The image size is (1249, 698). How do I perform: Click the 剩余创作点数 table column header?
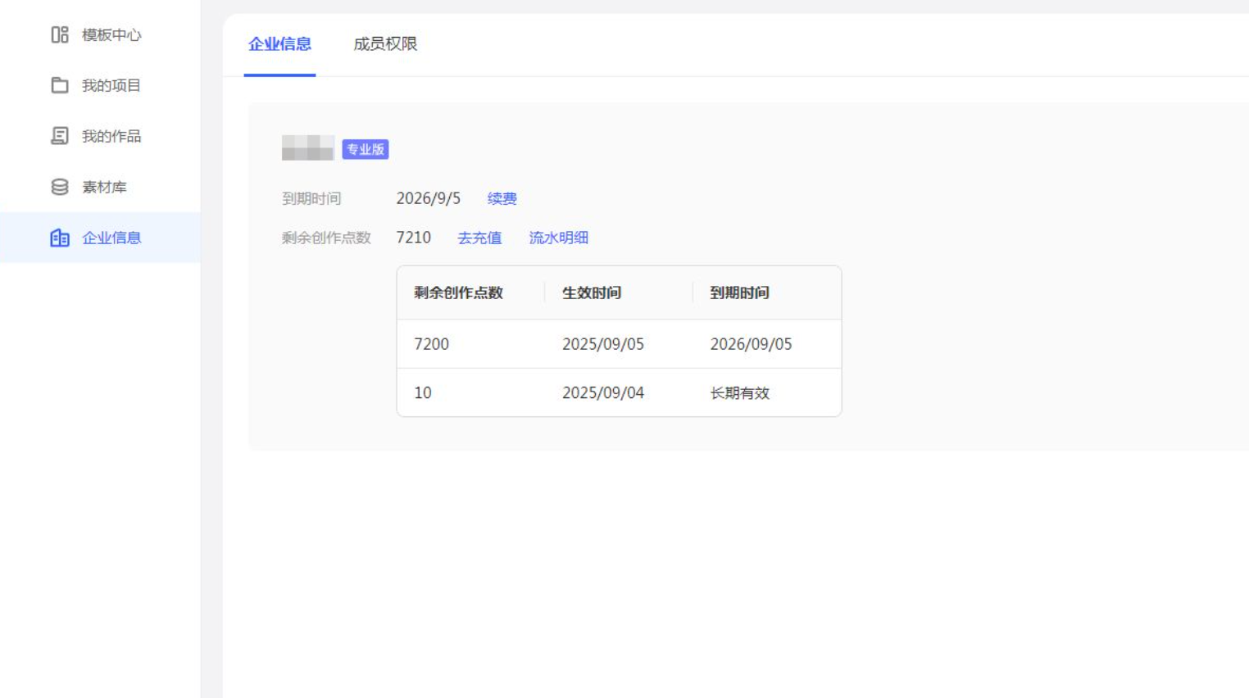458,292
